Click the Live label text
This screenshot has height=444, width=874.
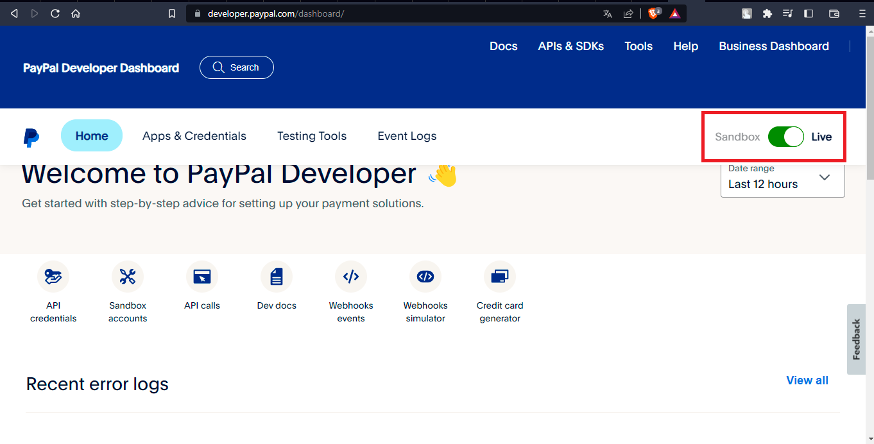pyautogui.click(x=821, y=137)
